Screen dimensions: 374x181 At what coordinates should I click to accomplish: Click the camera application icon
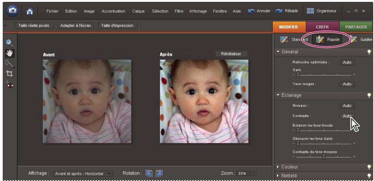coord(12,11)
